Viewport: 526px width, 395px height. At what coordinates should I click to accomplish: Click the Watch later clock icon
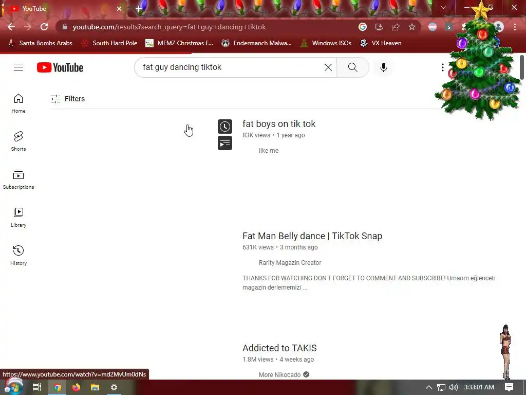tap(225, 127)
